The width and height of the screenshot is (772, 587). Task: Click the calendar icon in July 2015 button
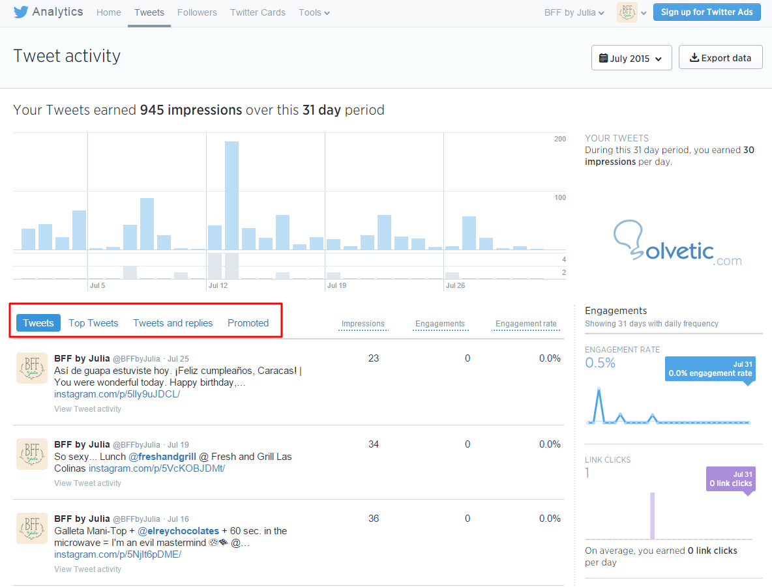[603, 58]
